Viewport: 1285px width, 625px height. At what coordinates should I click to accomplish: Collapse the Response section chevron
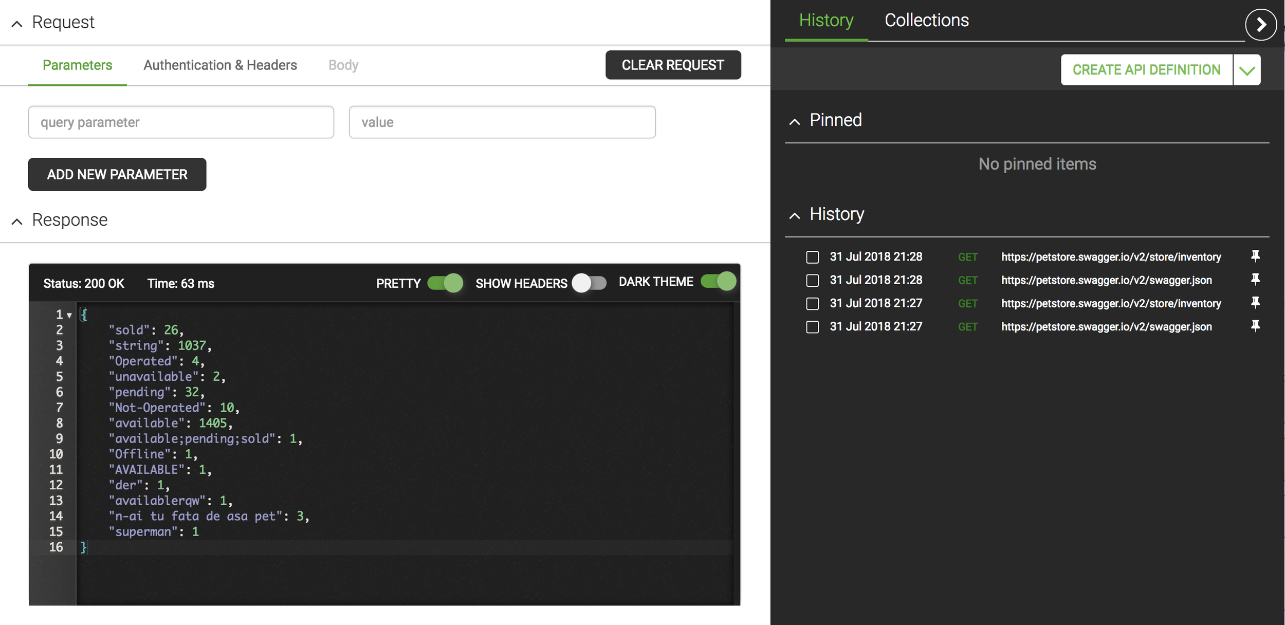pos(17,222)
